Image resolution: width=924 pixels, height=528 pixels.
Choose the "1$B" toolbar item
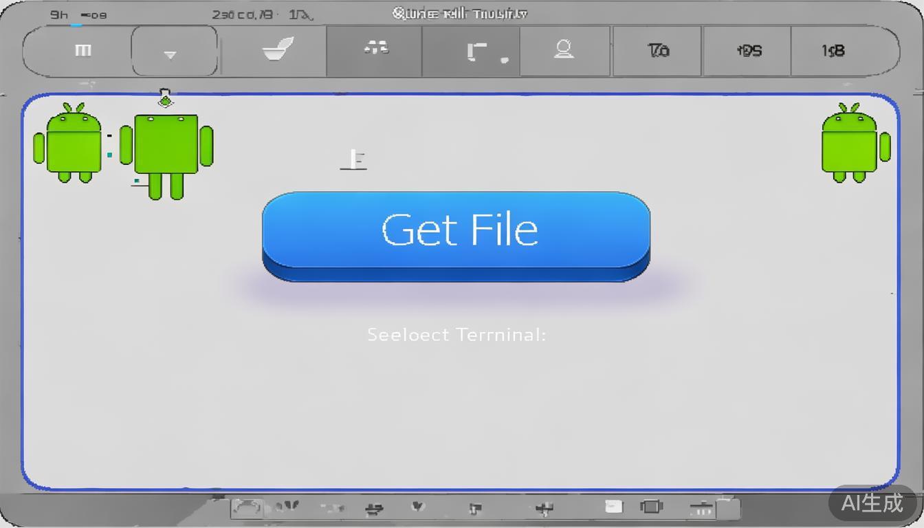click(833, 50)
